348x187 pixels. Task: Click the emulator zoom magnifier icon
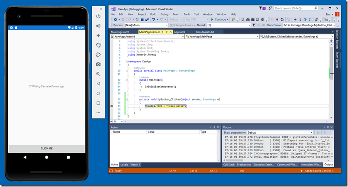[98, 74]
